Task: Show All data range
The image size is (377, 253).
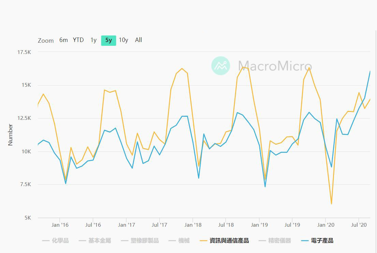Action: point(138,40)
